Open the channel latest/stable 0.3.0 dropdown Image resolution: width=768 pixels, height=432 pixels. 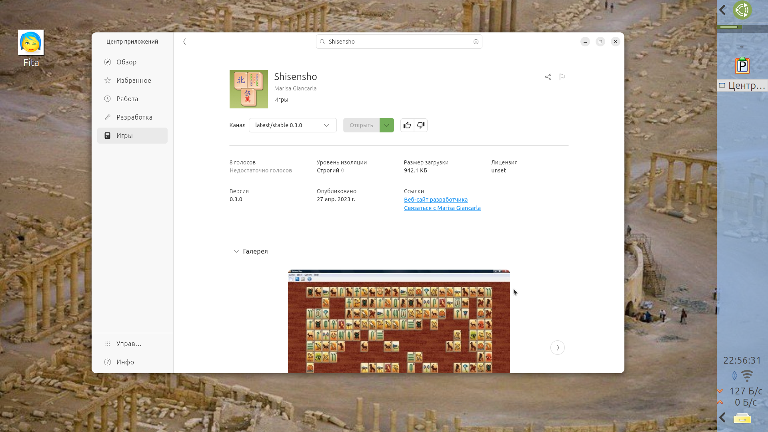pyautogui.click(x=293, y=125)
